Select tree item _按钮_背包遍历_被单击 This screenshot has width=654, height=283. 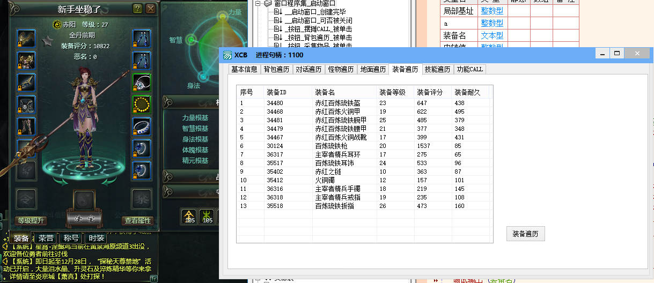[318, 38]
